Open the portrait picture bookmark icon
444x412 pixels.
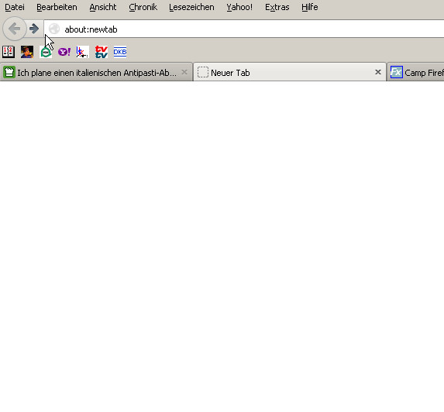[x=27, y=52]
